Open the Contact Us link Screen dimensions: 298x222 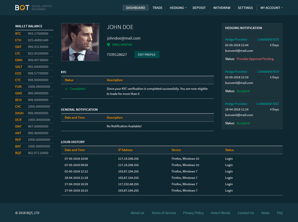pos(246,213)
